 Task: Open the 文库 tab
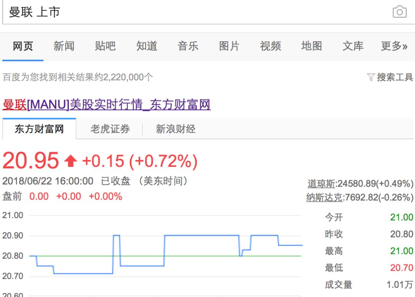pyautogui.click(x=353, y=46)
